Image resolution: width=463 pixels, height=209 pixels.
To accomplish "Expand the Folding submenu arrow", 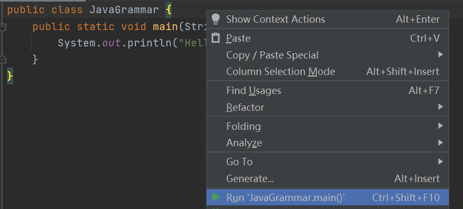I will click(441, 126).
